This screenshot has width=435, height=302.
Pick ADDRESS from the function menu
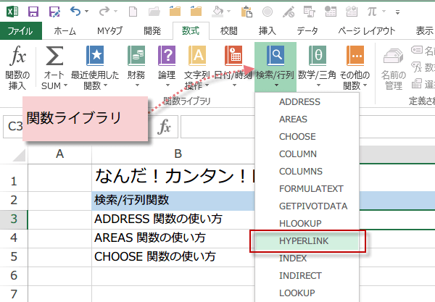(x=299, y=102)
